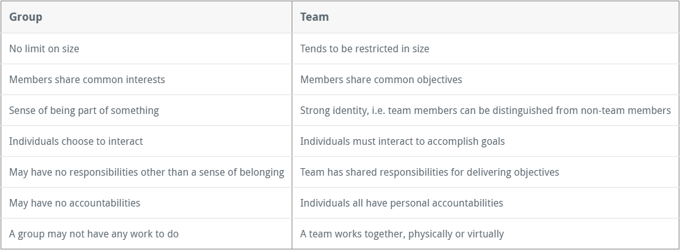
Task: Click the Group column header
Action: (146, 17)
